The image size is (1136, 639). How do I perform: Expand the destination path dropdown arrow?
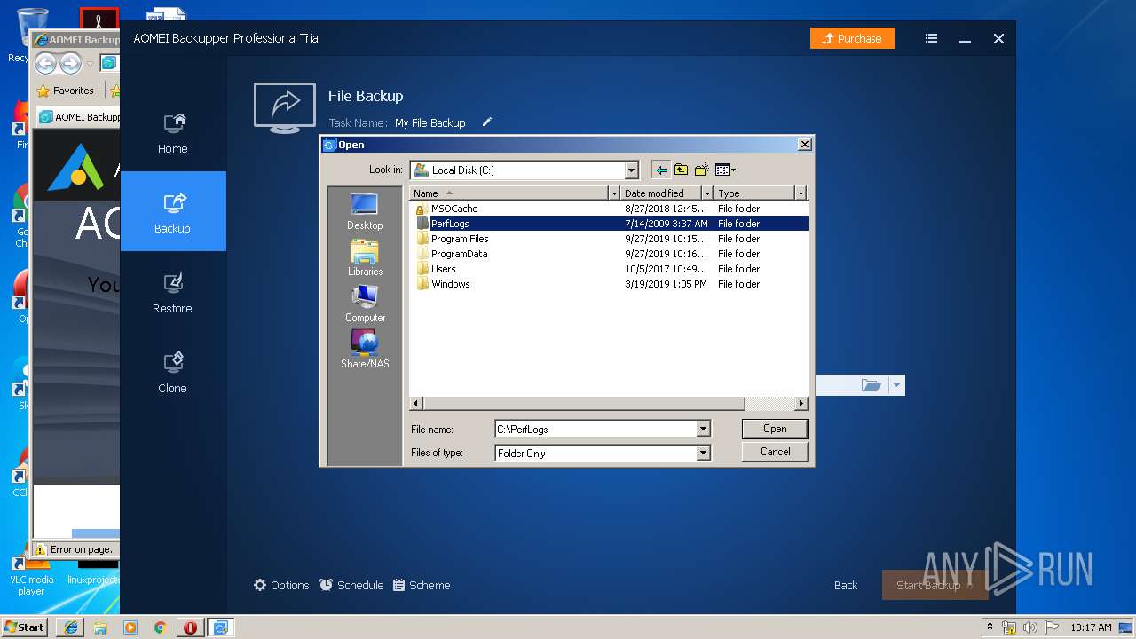[x=896, y=385]
